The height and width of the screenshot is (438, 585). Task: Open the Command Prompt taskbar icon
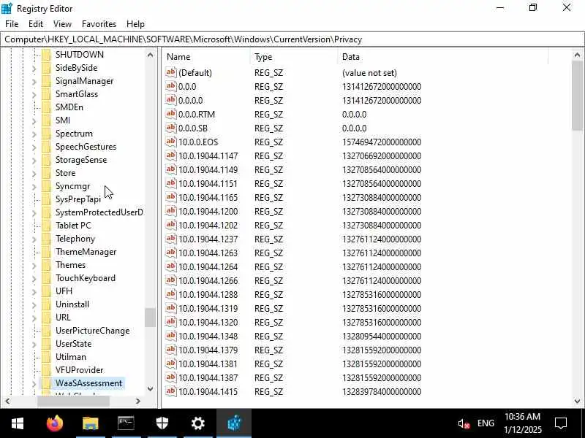(x=126, y=423)
